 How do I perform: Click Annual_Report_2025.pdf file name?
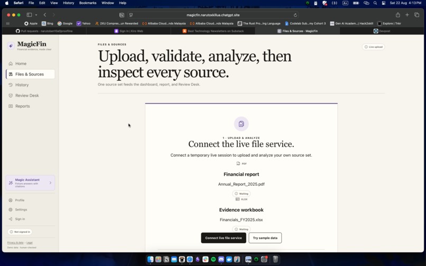[x=241, y=184]
